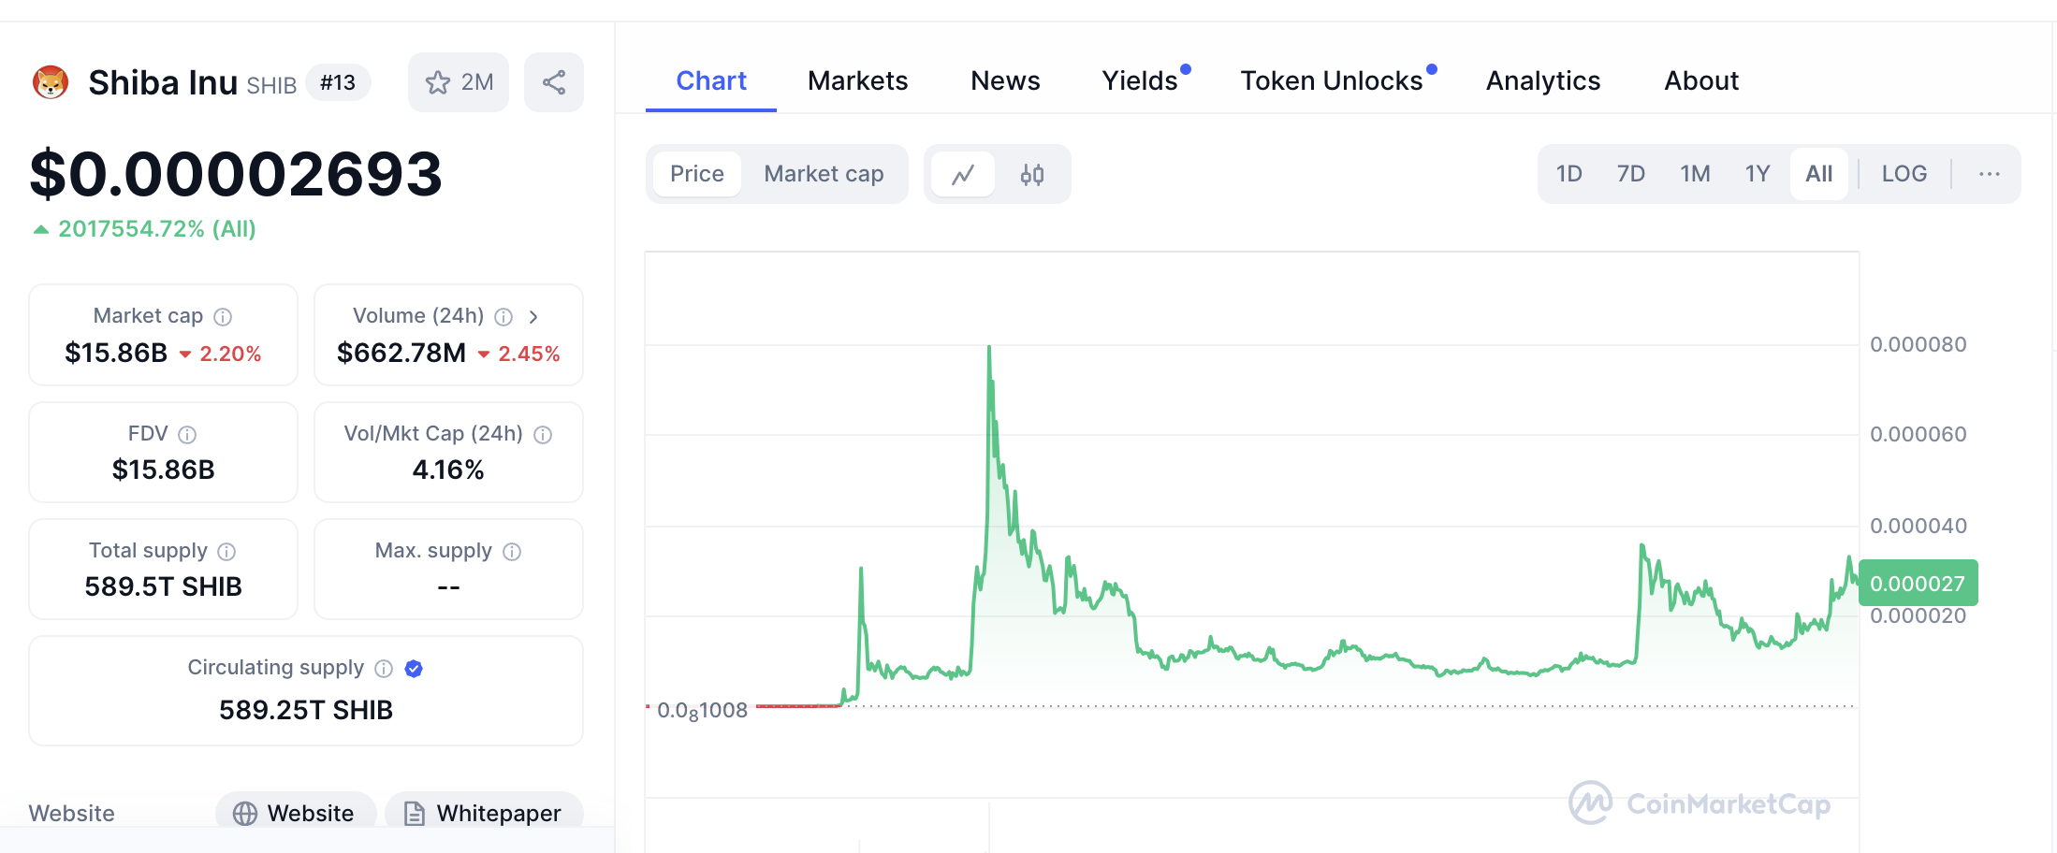Screen dimensions: 2057x853
Task: Open the Token Unlocks tab
Action: pyautogui.click(x=1332, y=81)
